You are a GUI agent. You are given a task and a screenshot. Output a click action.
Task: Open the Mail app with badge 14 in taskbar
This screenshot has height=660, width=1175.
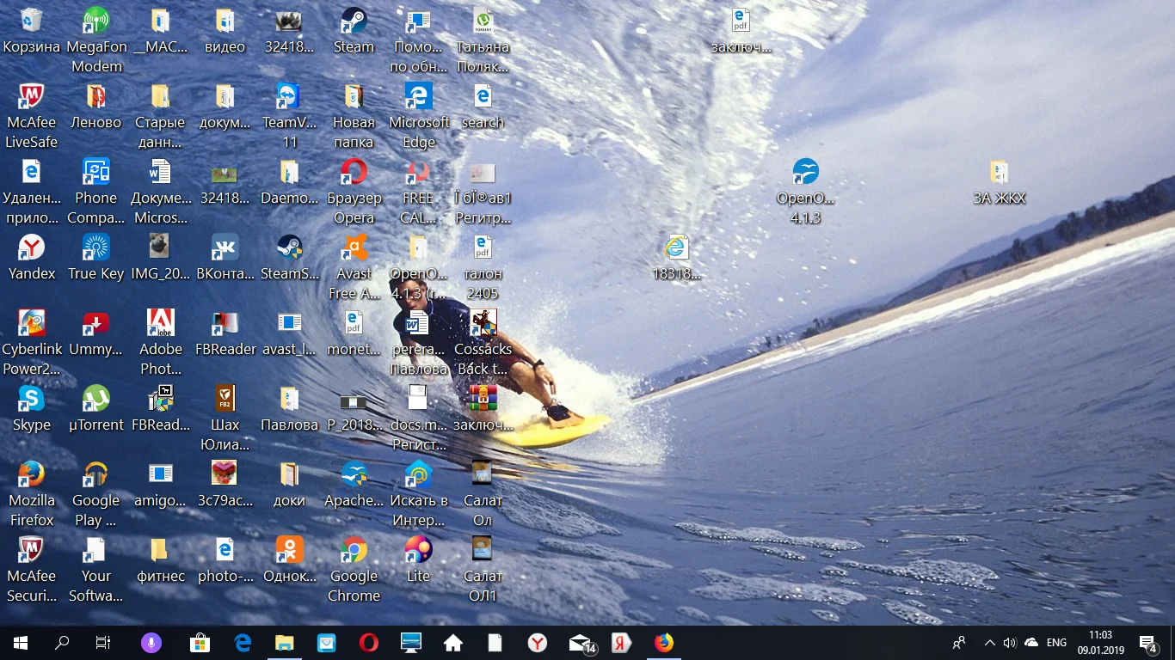click(582, 643)
